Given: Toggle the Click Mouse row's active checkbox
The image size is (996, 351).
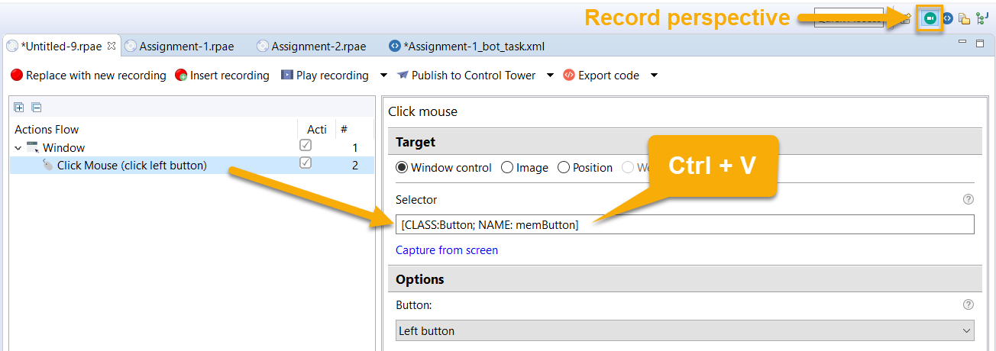Looking at the screenshot, I should click(x=306, y=163).
